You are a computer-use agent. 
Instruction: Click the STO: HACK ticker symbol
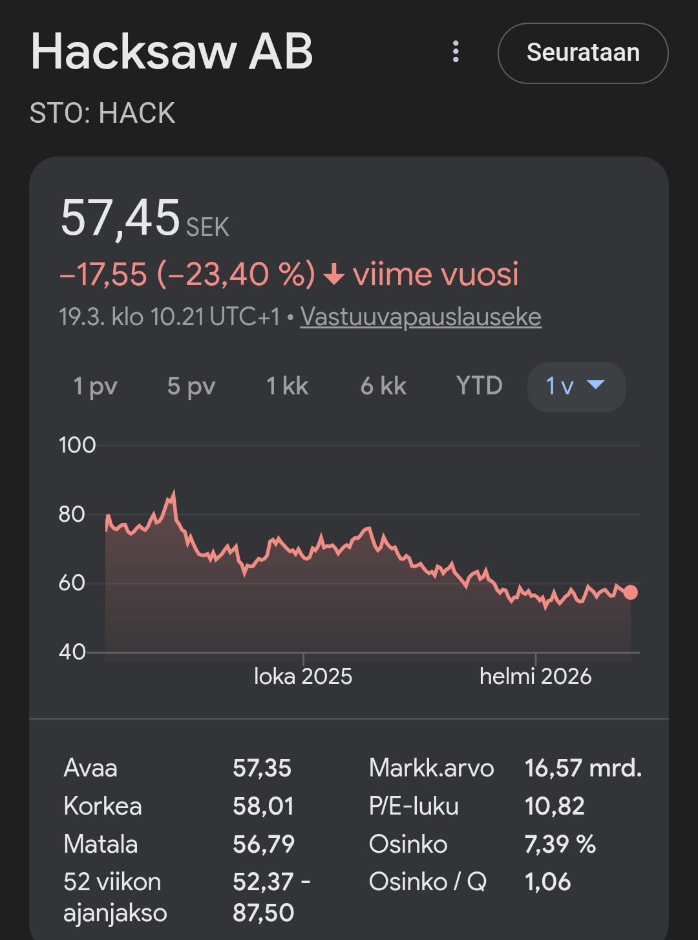102,113
